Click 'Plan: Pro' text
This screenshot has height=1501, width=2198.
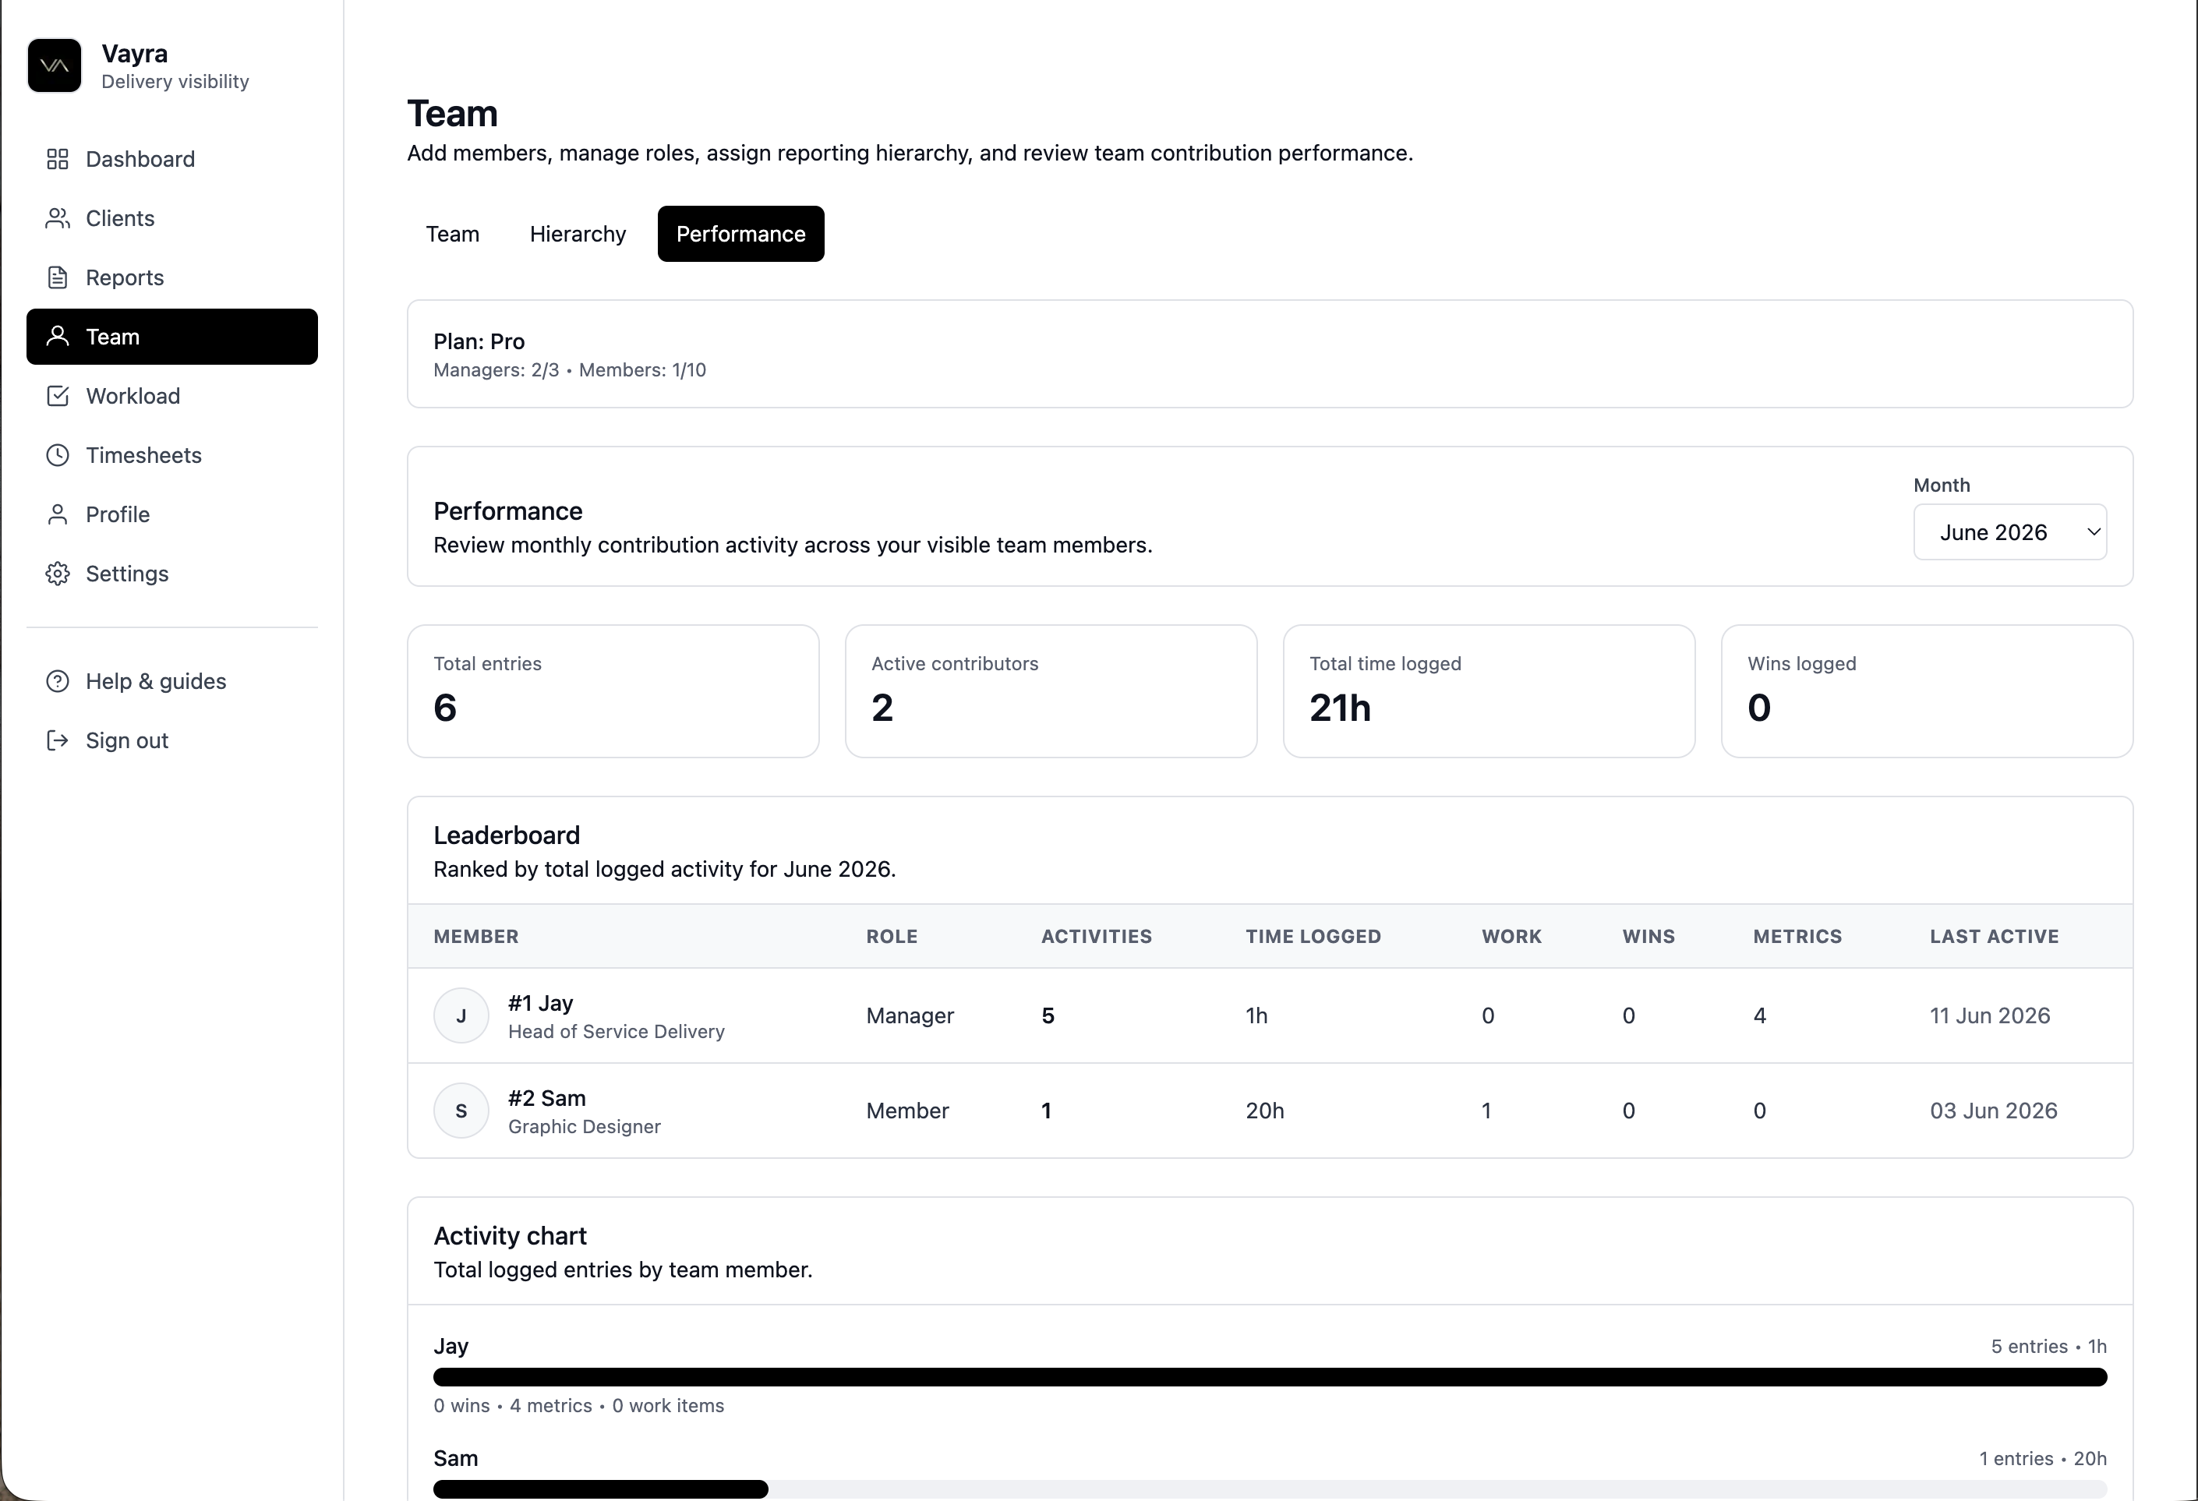[x=479, y=341]
